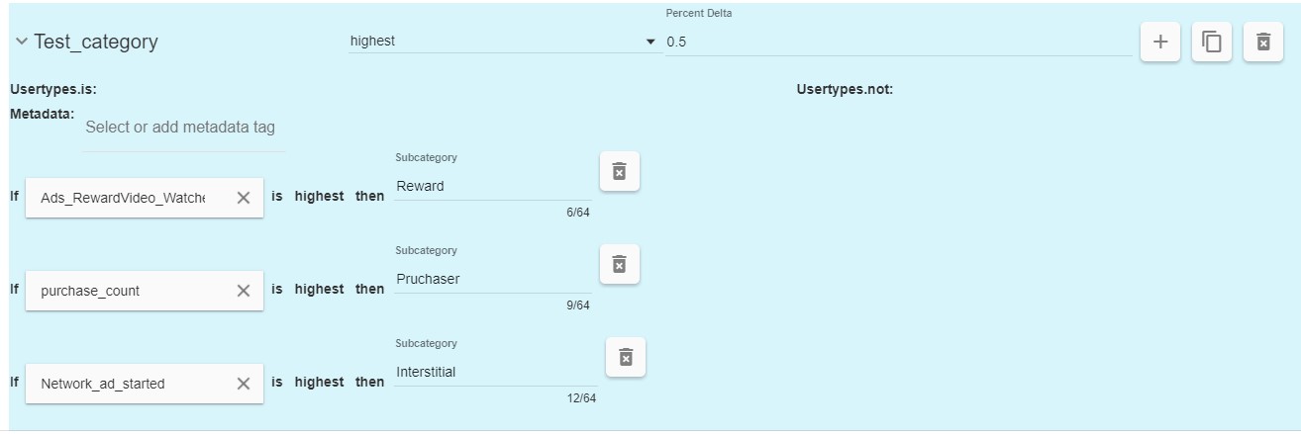Open the Ads_RewardVideo_Watched combo box
Viewport: 1301px width, 434px height.
coord(124,198)
